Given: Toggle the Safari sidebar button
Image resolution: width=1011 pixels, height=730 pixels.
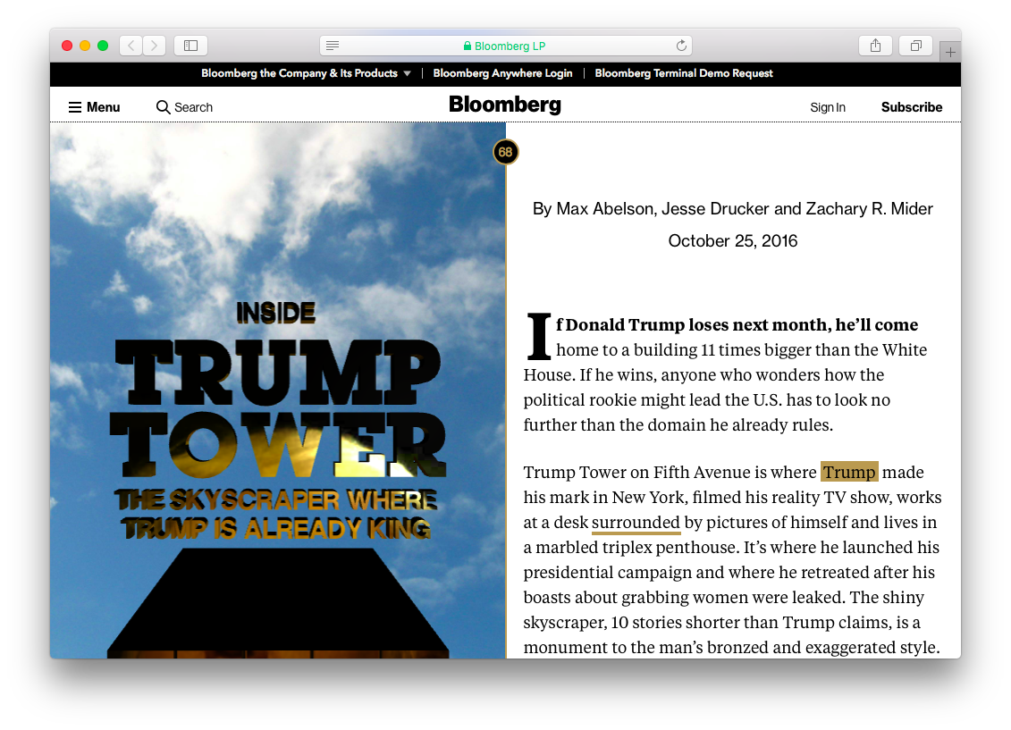Looking at the screenshot, I should pyautogui.click(x=191, y=46).
